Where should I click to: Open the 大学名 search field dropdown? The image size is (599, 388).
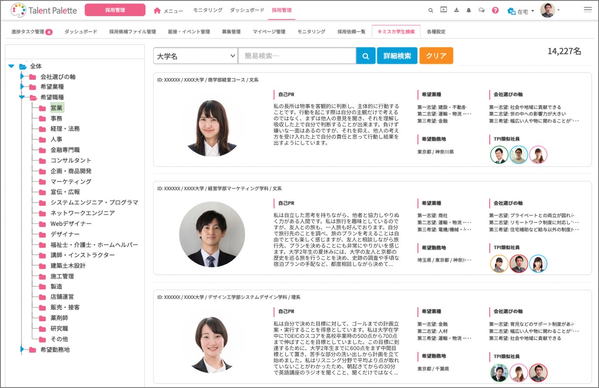tap(195, 56)
